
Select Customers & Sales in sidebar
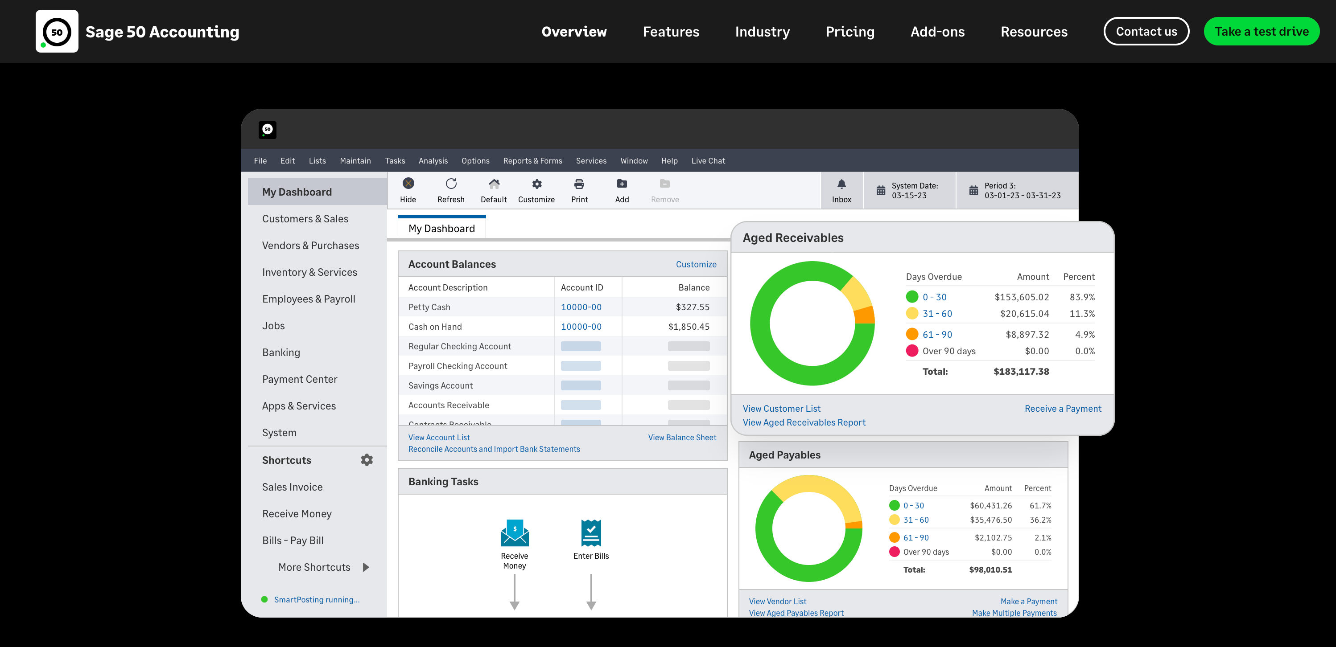305,219
